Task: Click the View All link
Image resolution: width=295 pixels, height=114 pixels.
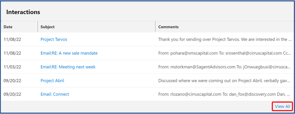Action: pyautogui.click(x=282, y=106)
